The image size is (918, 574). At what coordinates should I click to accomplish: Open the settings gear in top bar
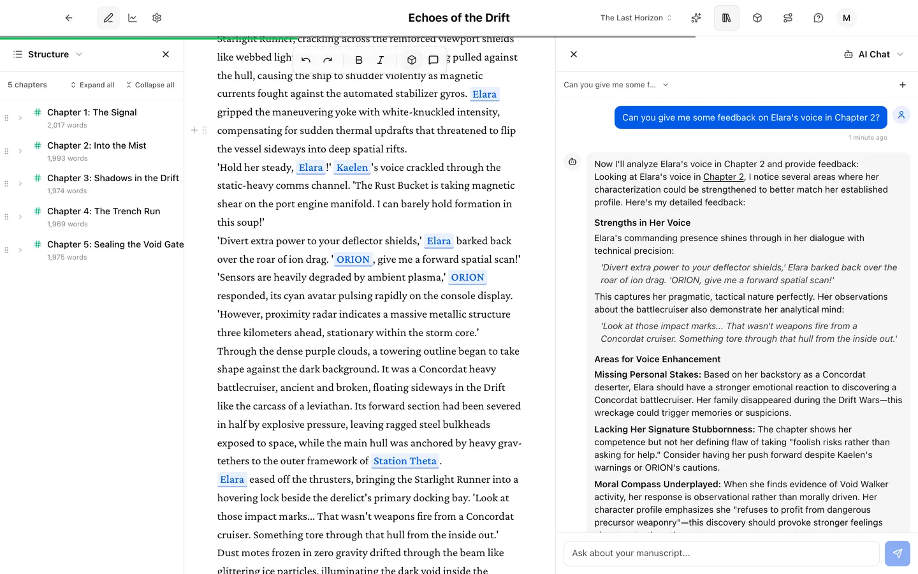[x=157, y=18]
